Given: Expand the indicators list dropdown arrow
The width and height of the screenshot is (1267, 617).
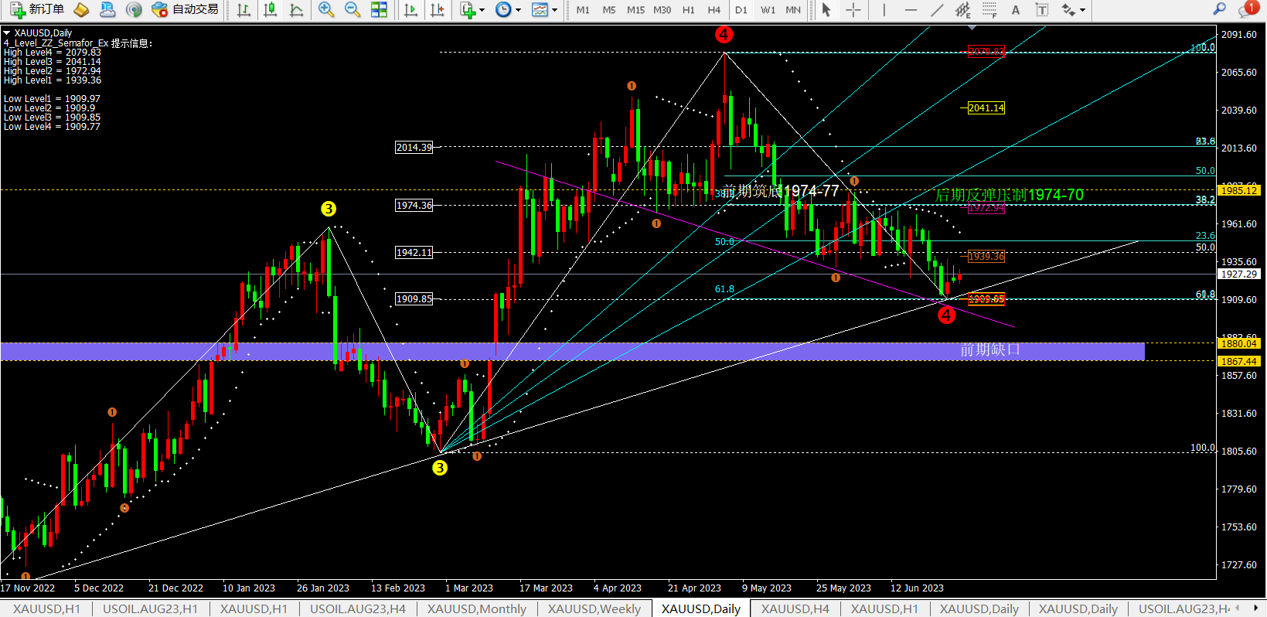Looking at the screenshot, I should [482, 10].
